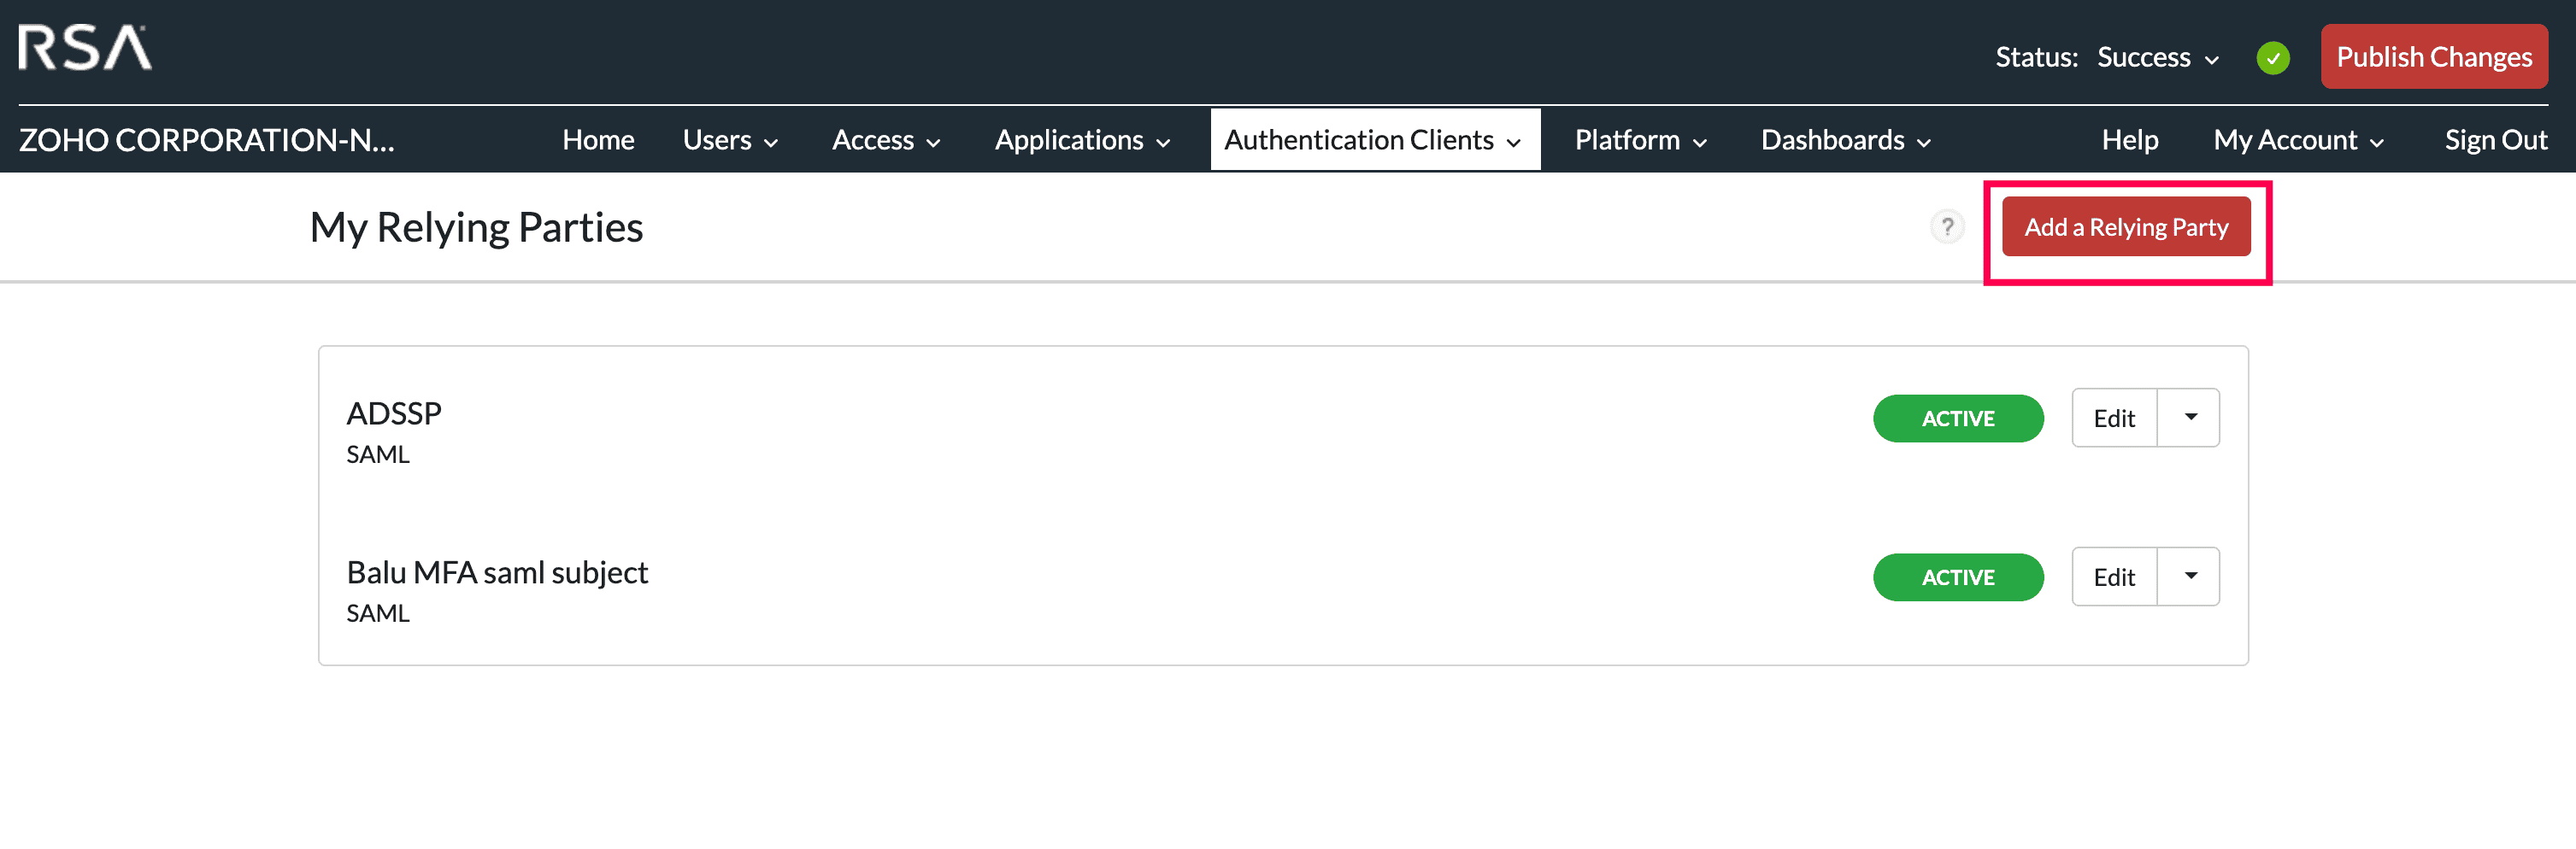The width and height of the screenshot is (2576, 849).
Task: Open the Applications dropdown
Action: coord(1082,140)
